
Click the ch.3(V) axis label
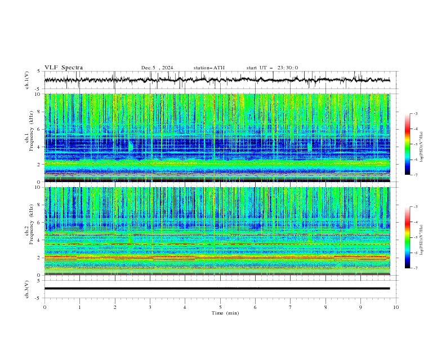[27, 289]
